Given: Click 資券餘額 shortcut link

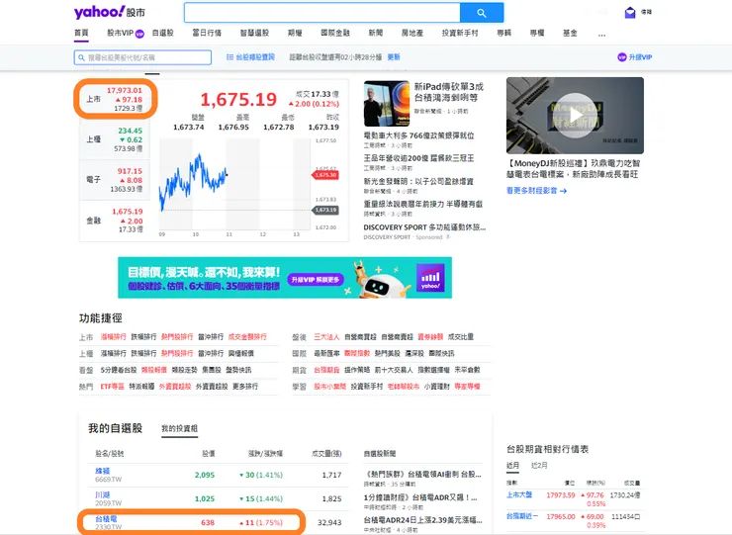Looking at the screenshot, I should [x=430, y=336].
